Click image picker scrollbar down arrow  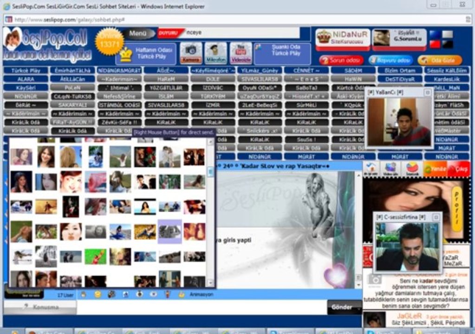coord(210,283)
